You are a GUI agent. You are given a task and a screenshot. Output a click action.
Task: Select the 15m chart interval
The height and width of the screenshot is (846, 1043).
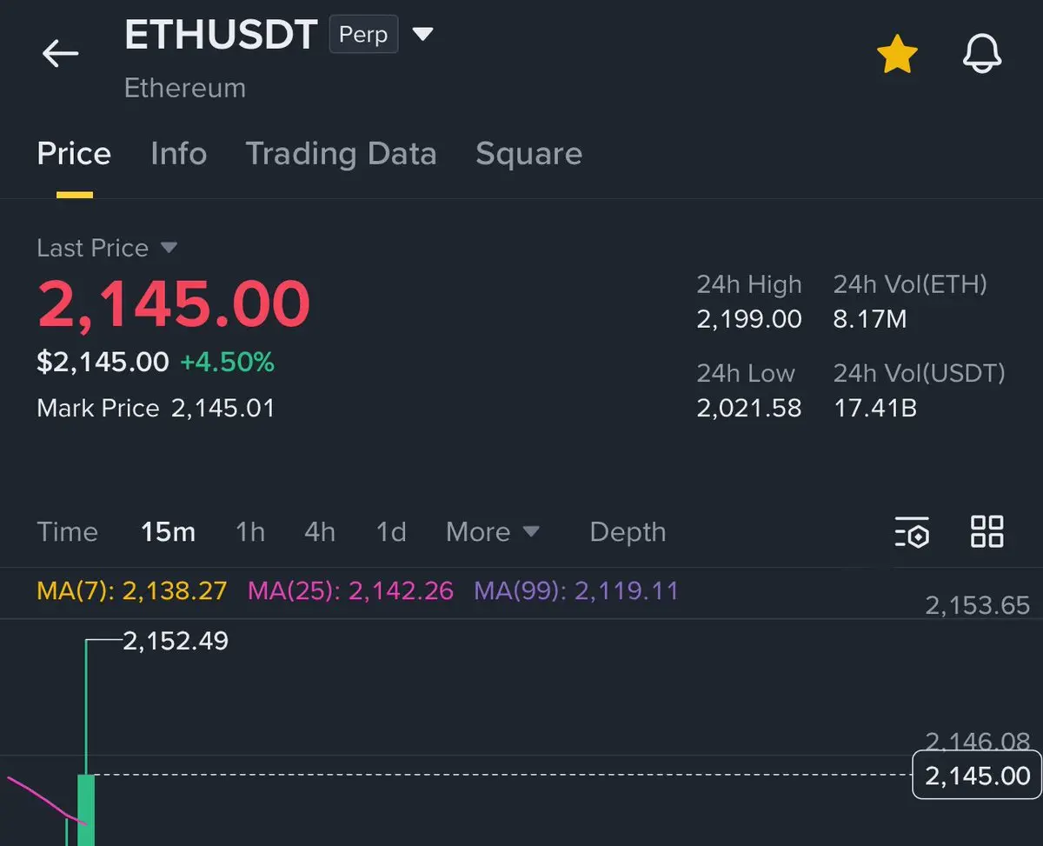pyautogui.click(x=168, y=532)
